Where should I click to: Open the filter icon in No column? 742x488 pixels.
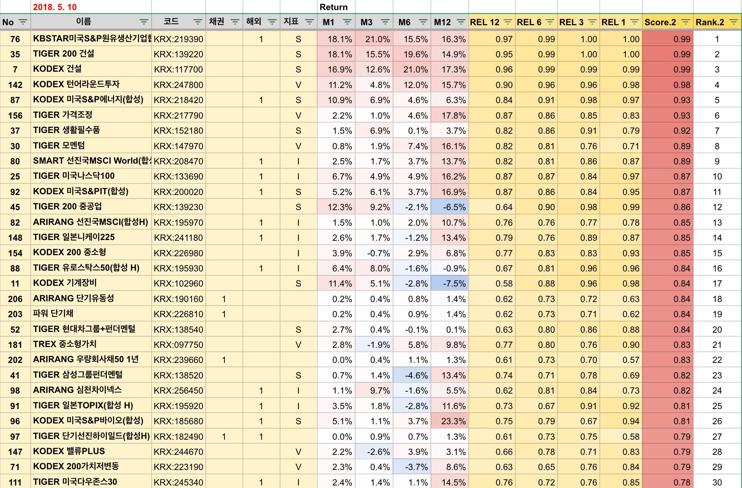coord(23,22)
